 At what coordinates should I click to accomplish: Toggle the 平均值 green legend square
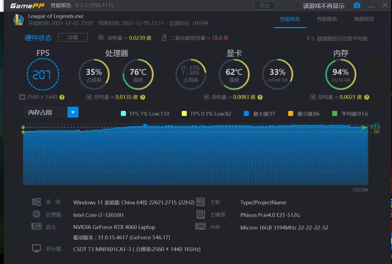(334, 113)
